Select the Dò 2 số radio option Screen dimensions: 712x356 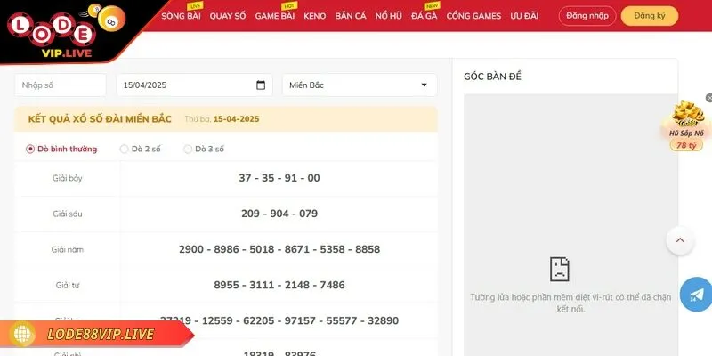[x=124, y=149]
